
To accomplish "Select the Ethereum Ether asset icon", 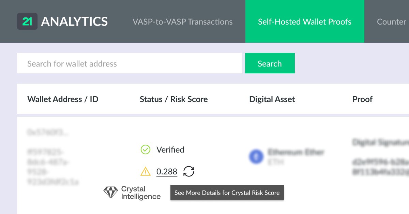I will pyautogui.click(x=256, y=156).
